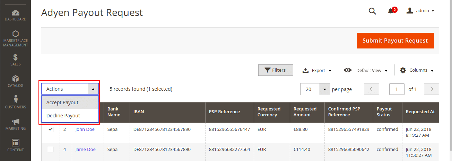Click the page number input field
The width and height of the screenshot is (452, 161).
pyautogui.click(x=397, y=89)
